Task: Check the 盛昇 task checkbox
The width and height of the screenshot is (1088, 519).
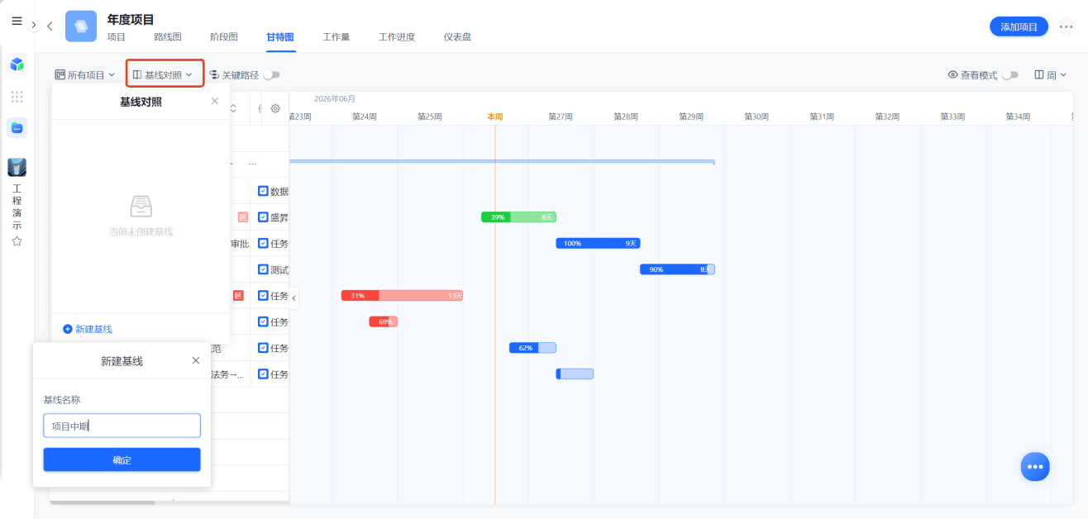Action: pyautogui.click(x=263, y=217)
